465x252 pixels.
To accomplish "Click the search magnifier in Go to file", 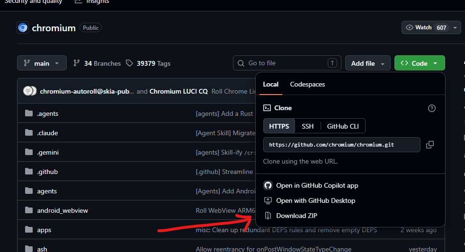I will (x=241, y=63).
